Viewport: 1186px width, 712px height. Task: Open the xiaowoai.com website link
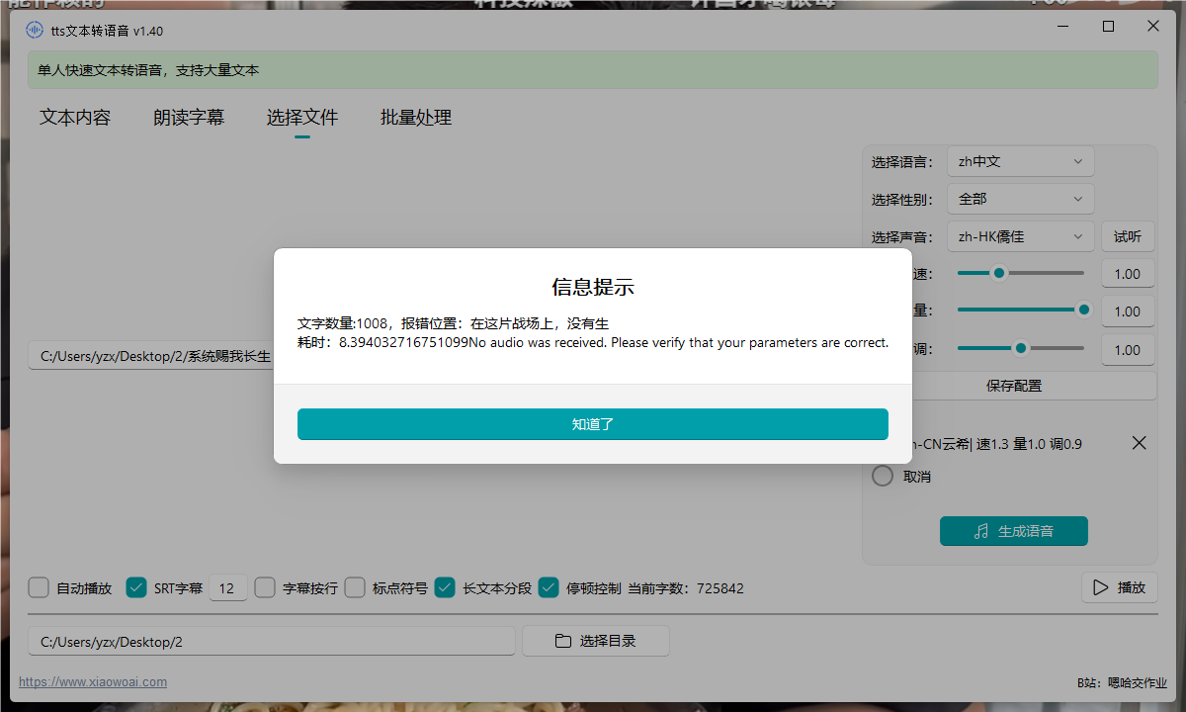pos(93,682)
